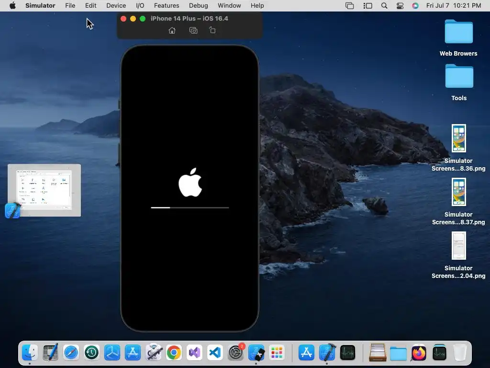The height and width of the screenshot is (368, 490).
Task: Select the Simulator Screens...8.37.png file
Action: click(458, 202)
